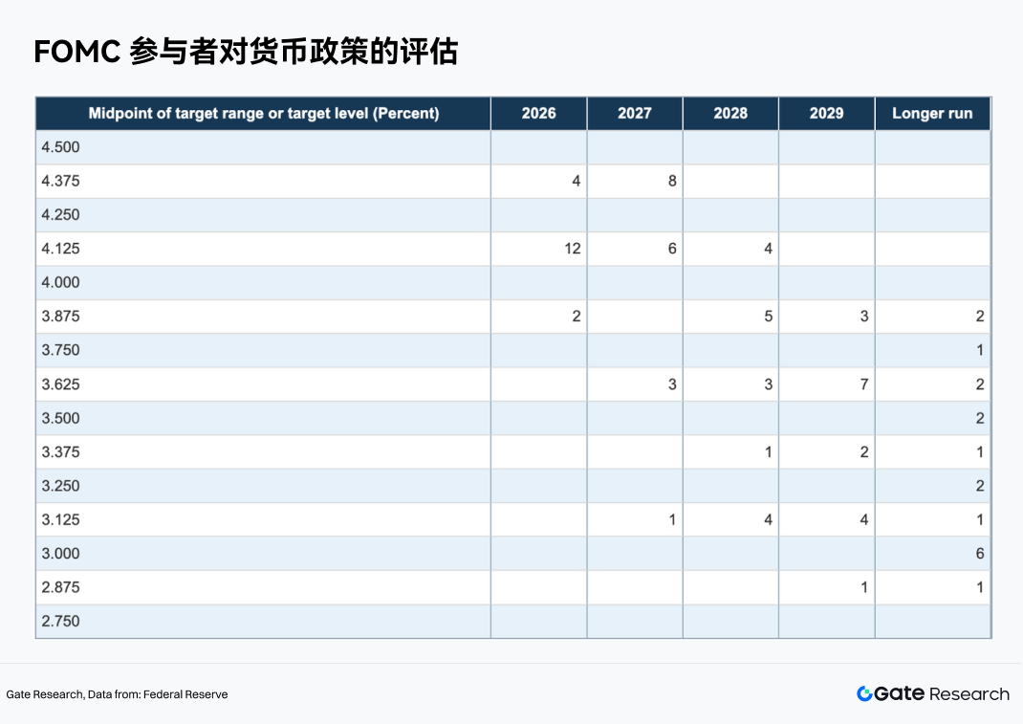Select the 2027 column header
Image resolution: width=1023 pixels, height=724 pixels.
coord(635,114)
